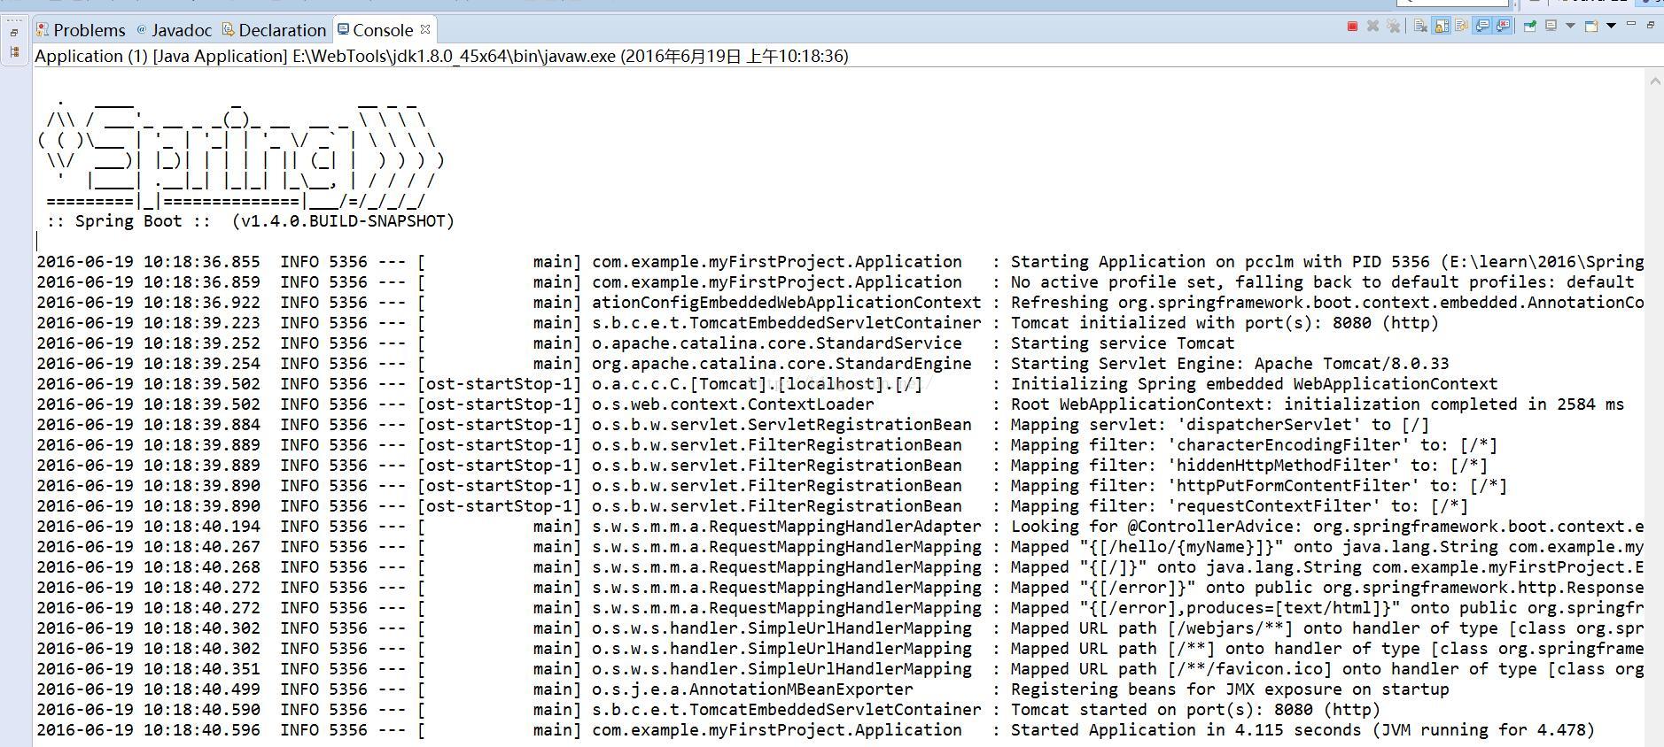Image resolution: width=1664 pixels, height=747 pixels.
Task: Expand the Open Console dropdown arrow
Action: 1611,26
